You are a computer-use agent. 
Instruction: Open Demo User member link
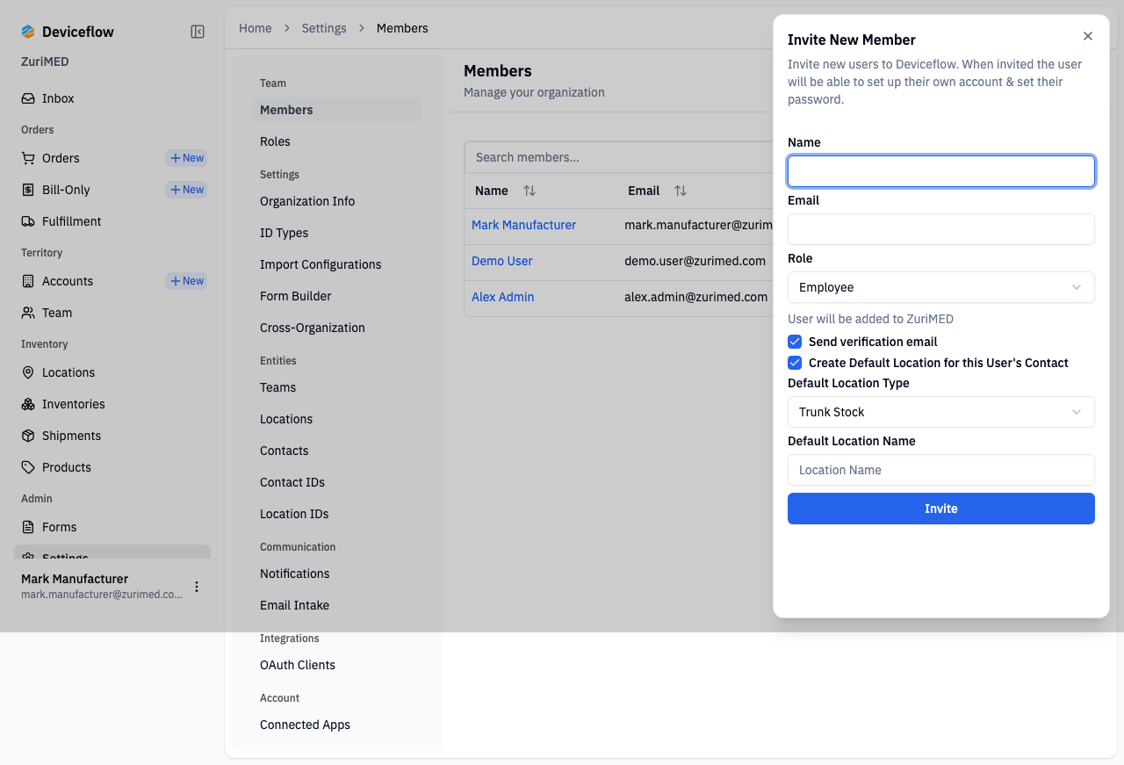[501, 261]
